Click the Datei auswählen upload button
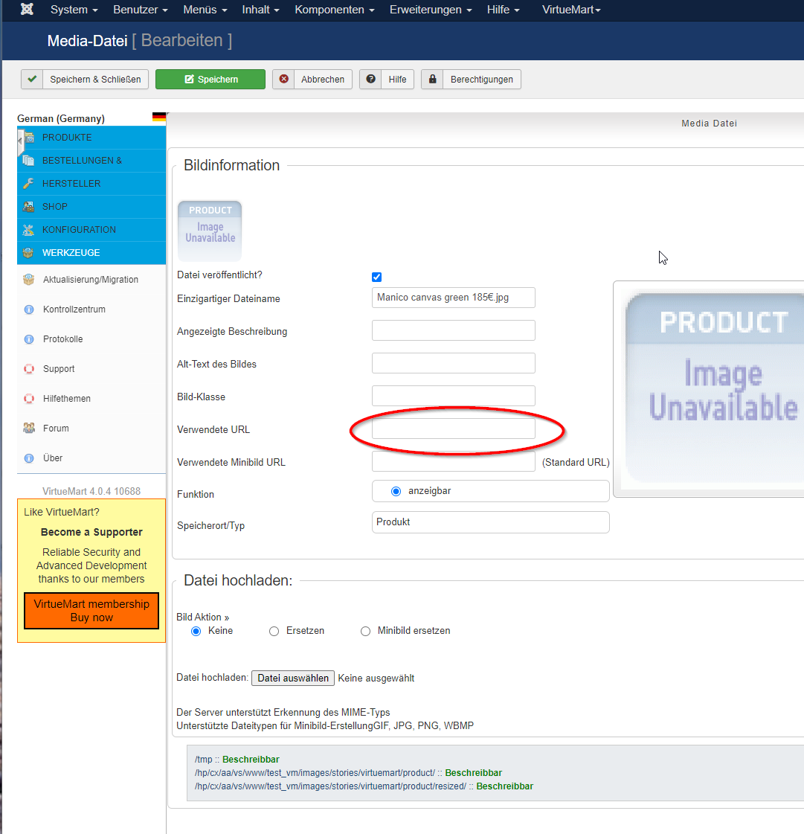The image size is (804, 834). (x=293, y=679)
